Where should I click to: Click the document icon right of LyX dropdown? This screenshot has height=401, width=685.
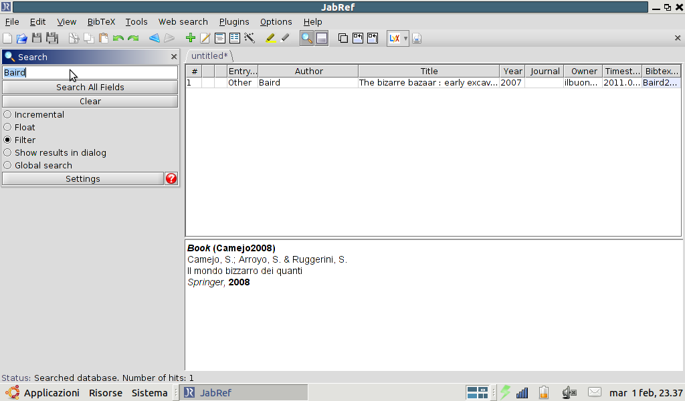point(417,38)
